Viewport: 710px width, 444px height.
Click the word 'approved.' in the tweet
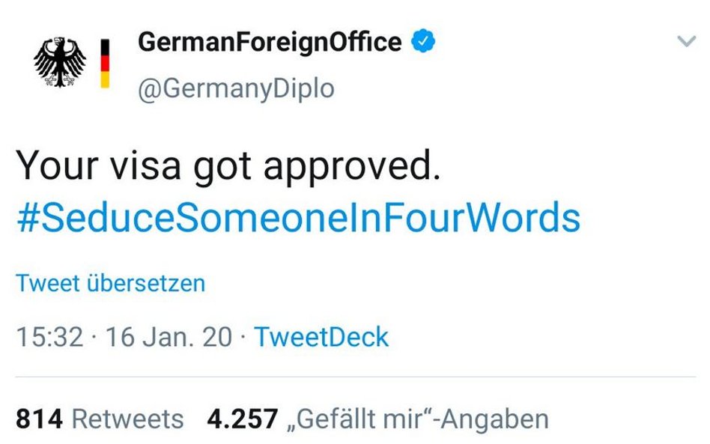tap(352, 166)
